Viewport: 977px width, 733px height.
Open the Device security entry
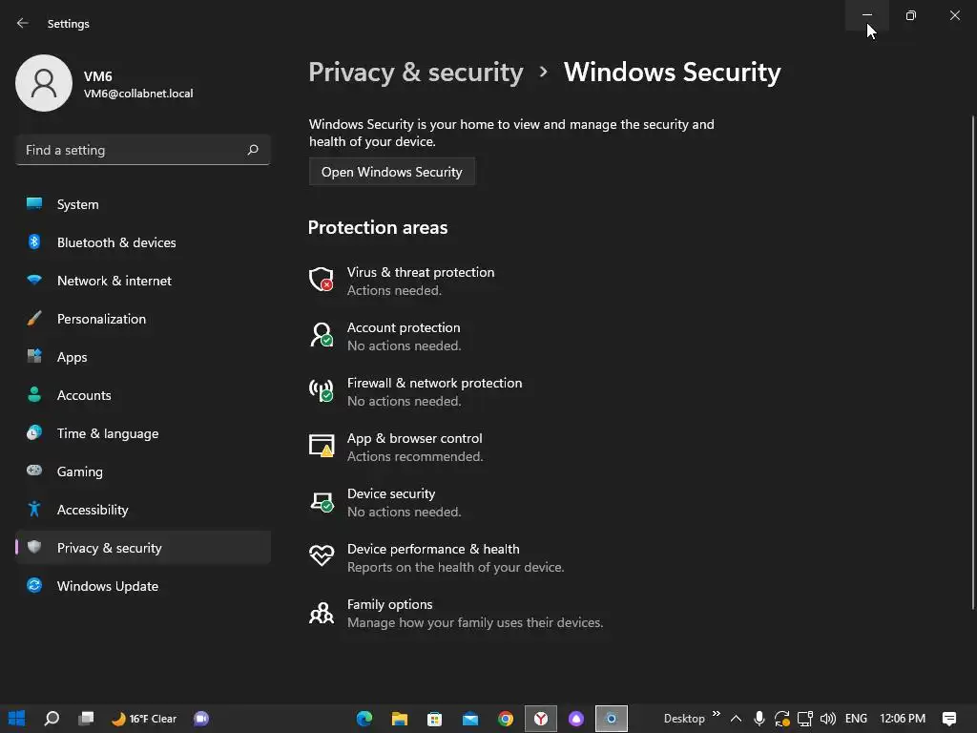[404, 502]
